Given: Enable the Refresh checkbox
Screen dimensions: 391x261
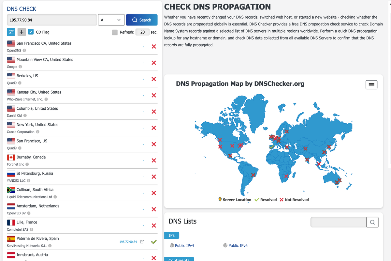Looking at the screenshot, I should pyautogui.click(x=114, y=32).
